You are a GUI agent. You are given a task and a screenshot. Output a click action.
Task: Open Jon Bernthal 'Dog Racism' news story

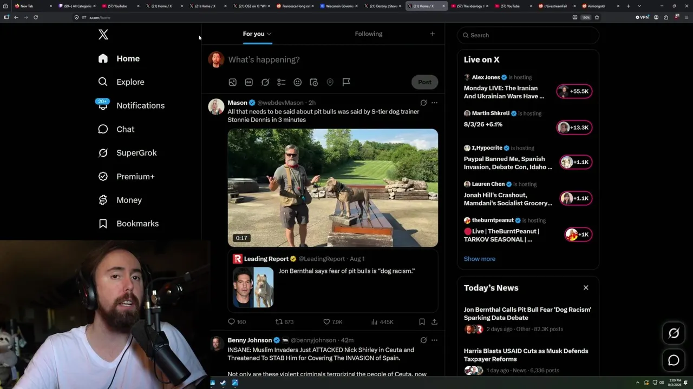[x=528, y=319]
